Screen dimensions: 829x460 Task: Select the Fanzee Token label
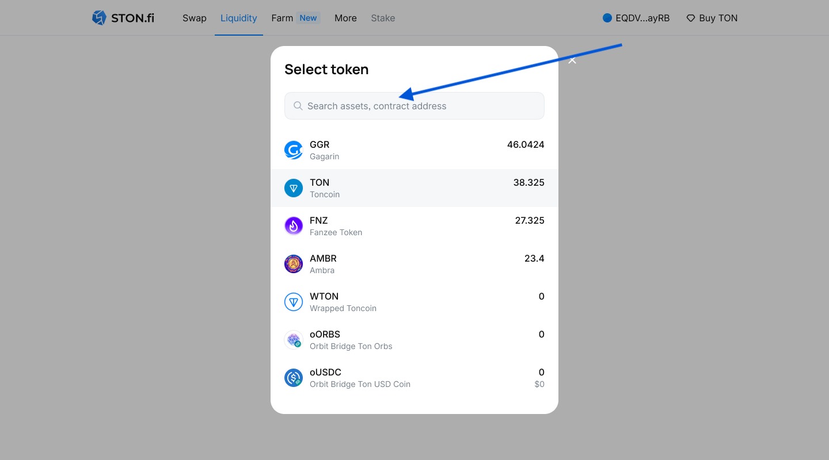(x=336, y=232)
